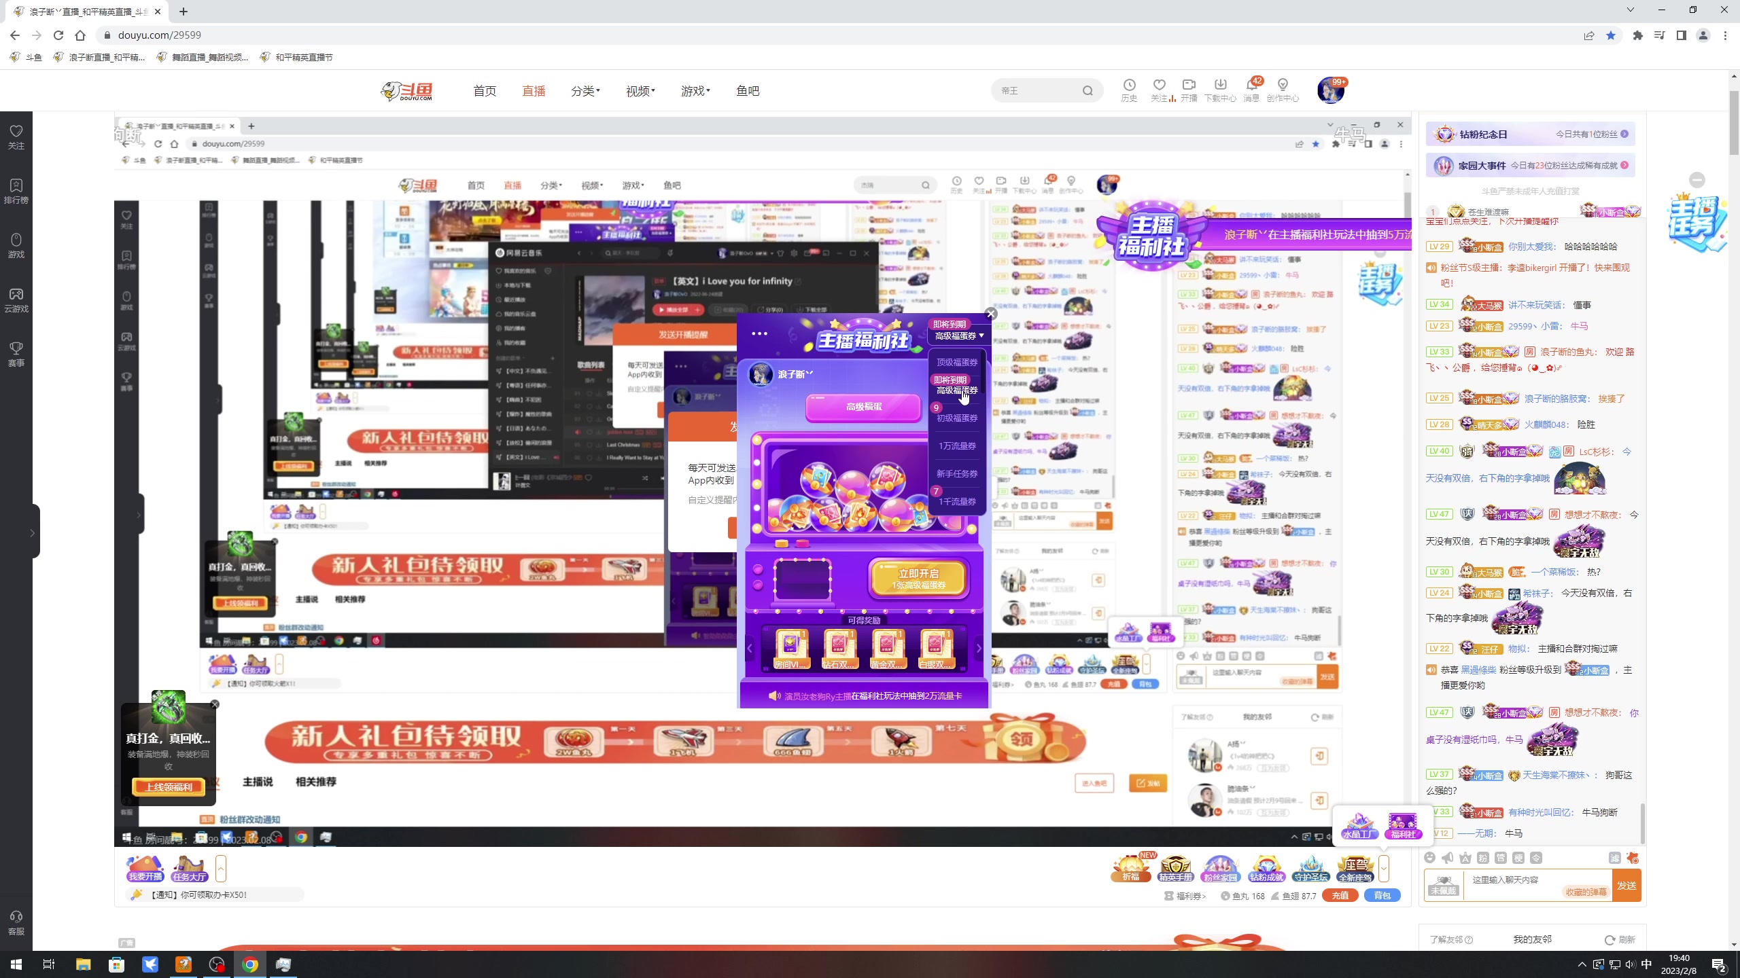Open the 历史 history icon in header
Screen dimensions: 1740x978
click(1129, 89)
